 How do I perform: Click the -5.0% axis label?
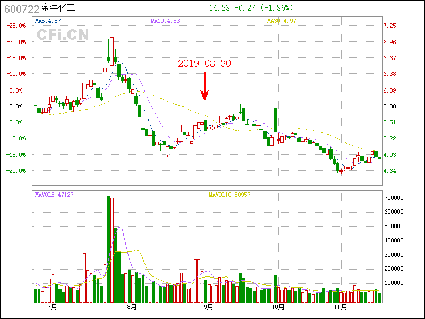coord(15,122)
